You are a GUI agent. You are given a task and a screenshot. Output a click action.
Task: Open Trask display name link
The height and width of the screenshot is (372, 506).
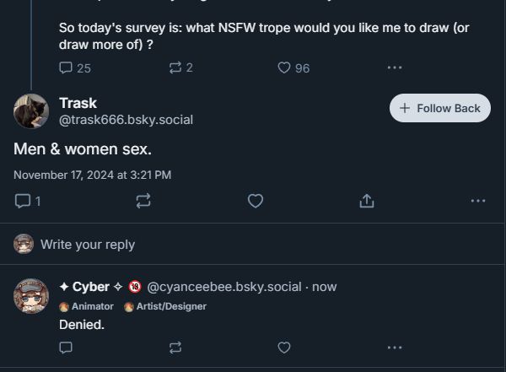tap(78, 103)
